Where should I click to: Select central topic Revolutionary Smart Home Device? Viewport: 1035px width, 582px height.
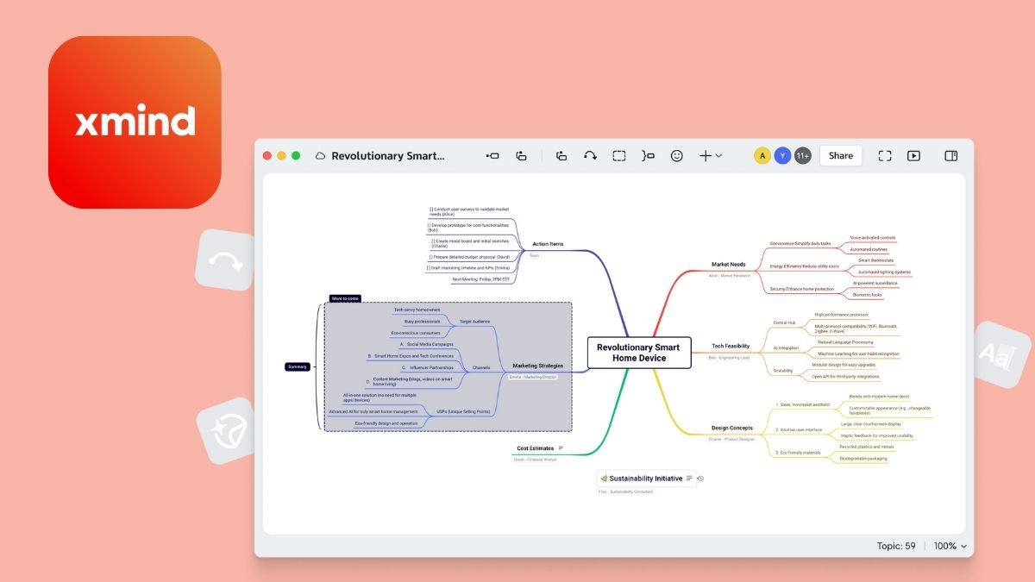(x=638, y=353)
